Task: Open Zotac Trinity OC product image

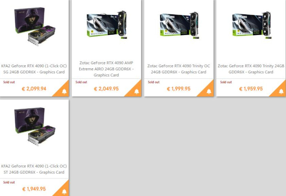Action: tap(179, 25)
